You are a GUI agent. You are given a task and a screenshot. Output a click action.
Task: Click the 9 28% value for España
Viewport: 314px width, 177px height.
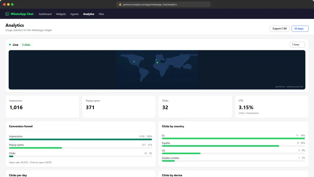click(301, 143)
